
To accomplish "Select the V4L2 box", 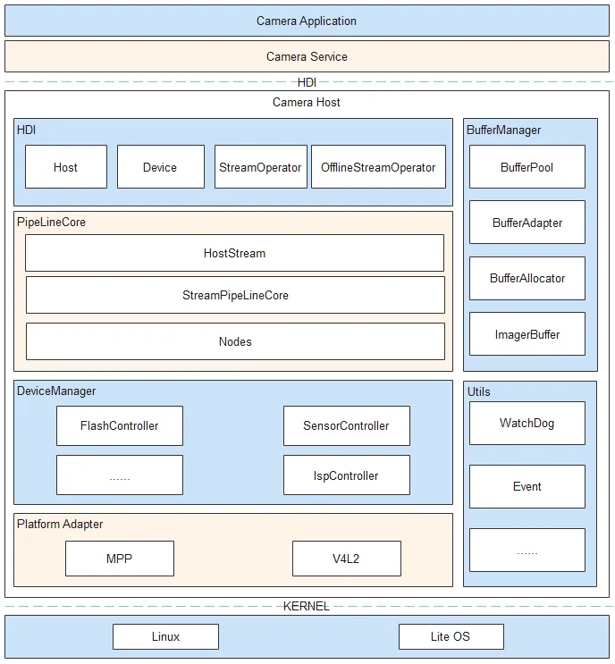I will point(347,559).
